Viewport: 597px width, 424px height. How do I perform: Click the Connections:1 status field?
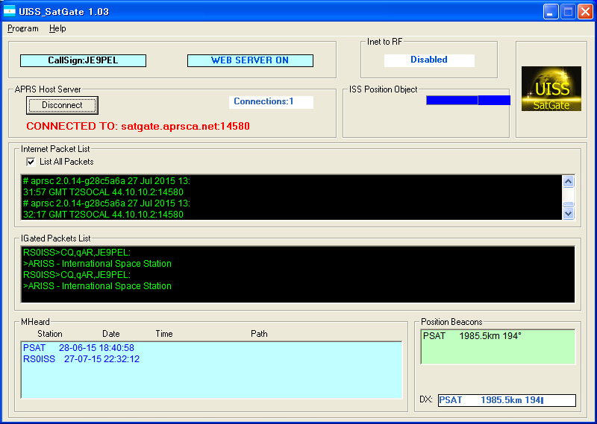click(271, 102)
